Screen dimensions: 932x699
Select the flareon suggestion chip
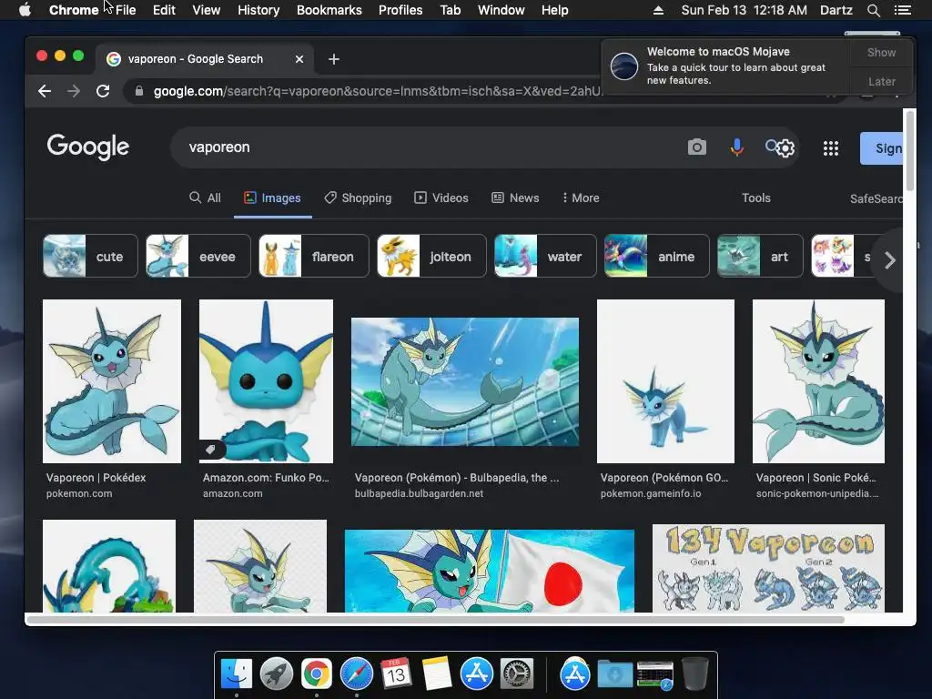(314, 256)
